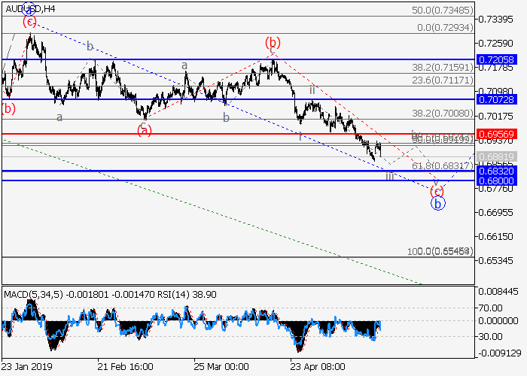Select the wave ii Roman numeral label
This screenshot has width=527, height=376.
pyautogui.click(x=312, y=90)
